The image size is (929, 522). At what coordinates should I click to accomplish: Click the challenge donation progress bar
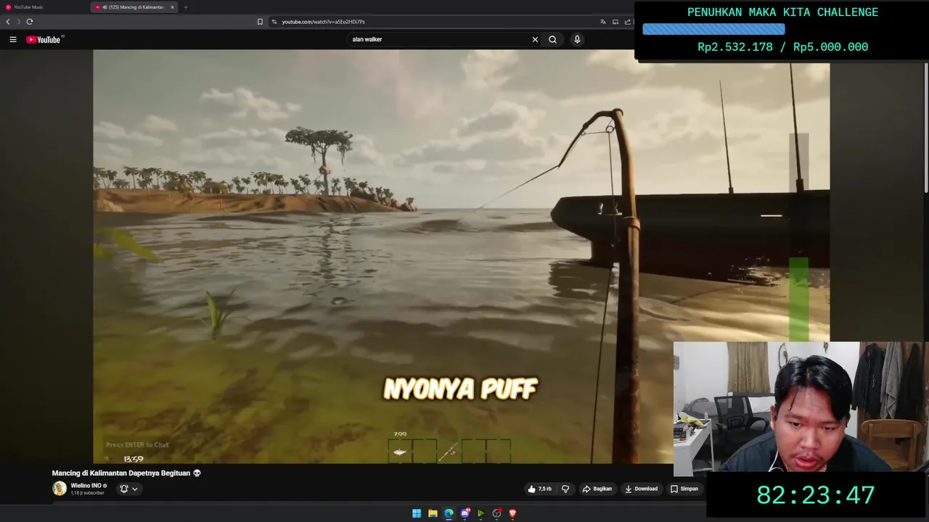713,29
